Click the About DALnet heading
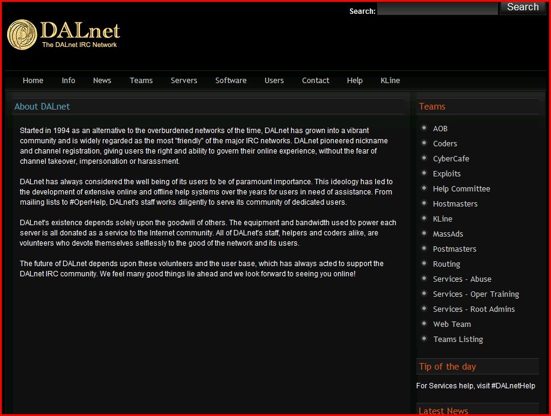Viewport: 551px width, 416px height. [x=42, y=107]
